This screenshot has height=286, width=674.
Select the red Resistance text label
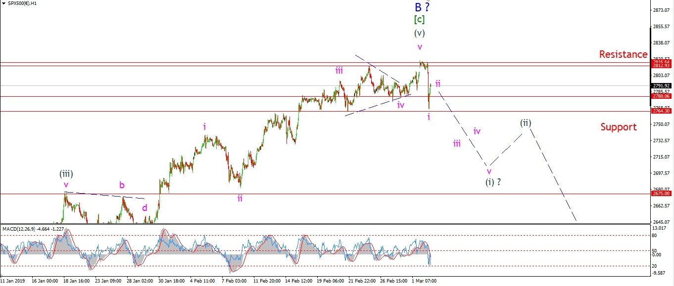click(623, 54)
